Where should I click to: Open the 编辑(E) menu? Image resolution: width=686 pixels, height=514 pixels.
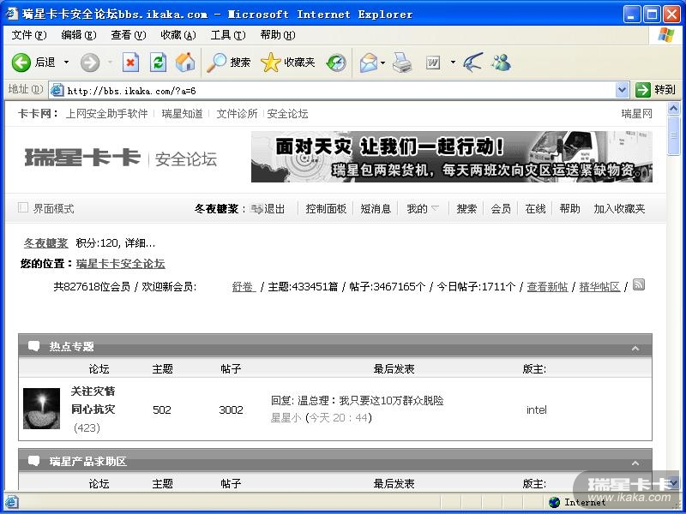pyautogui.click(x=79, y=35)
